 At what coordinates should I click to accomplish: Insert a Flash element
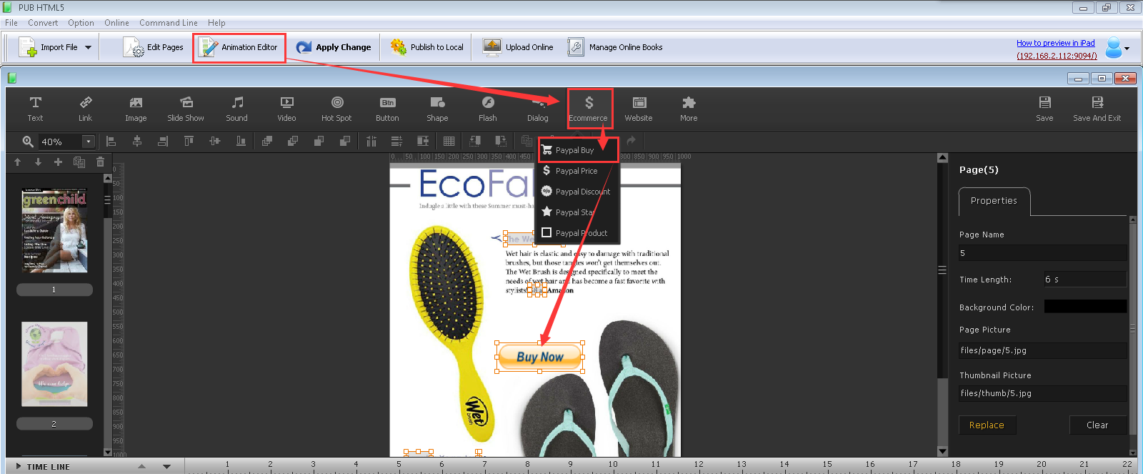coord(488,109)
